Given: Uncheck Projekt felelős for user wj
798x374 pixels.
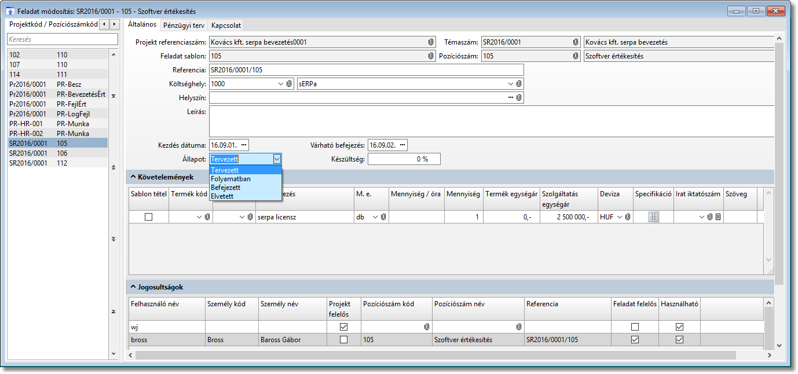Looking at the screenshot, I should coord(344,327).
